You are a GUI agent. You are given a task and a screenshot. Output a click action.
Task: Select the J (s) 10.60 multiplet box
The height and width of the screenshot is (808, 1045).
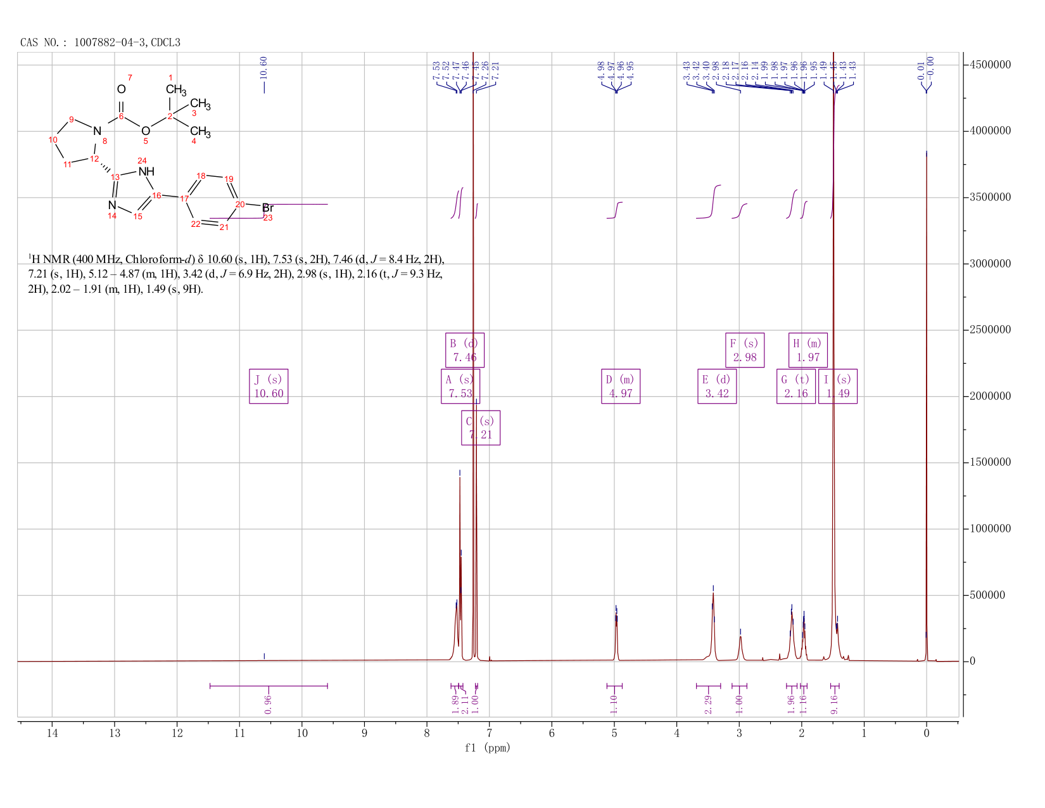pyautogui.click(x=269, y=387)
